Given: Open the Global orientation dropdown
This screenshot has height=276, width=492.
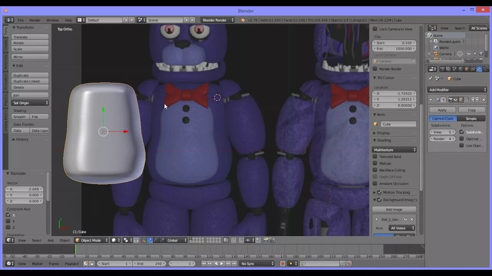Looking at the screenshot, I should (177, 240).
